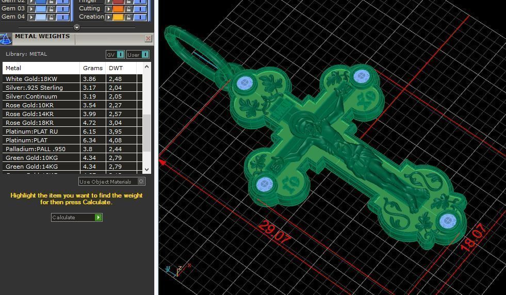Select the blue gem beside the bail
506x295 pixels.
(x=246, y=83)
